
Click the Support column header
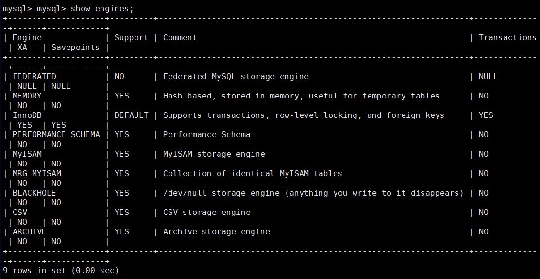(131, 37)
